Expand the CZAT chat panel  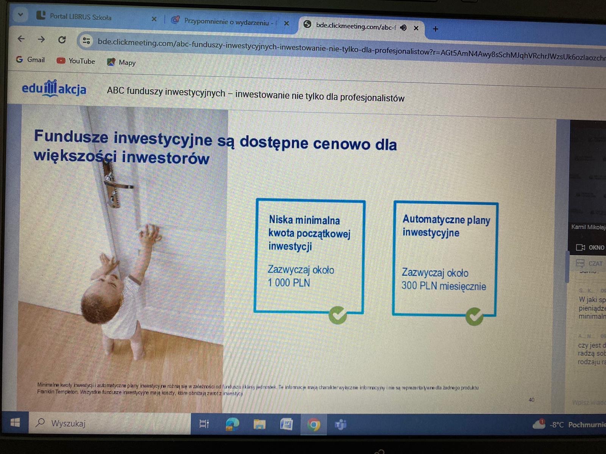589,263
